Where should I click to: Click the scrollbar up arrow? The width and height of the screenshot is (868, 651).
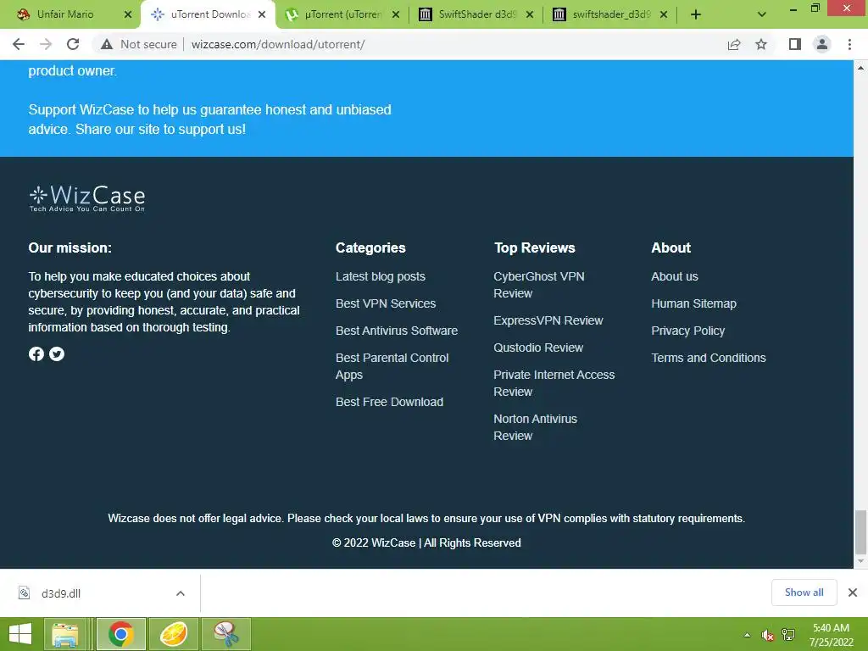(x=860, y=68)
